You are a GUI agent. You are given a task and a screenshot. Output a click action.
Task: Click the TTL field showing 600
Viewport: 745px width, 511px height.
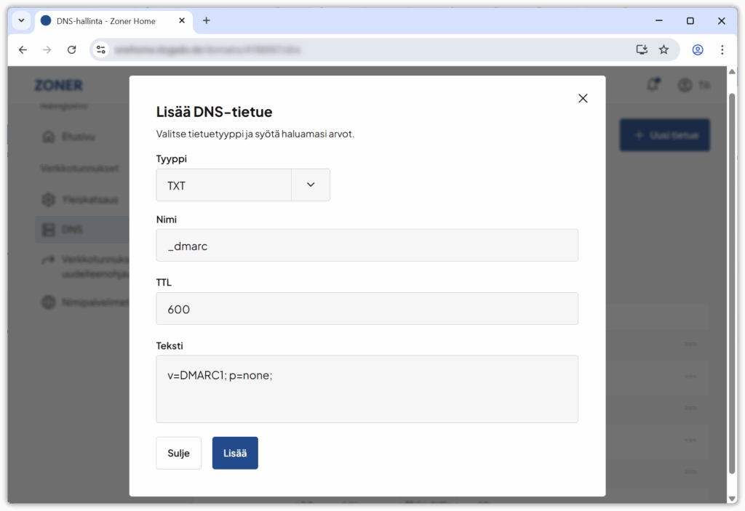point(367,309)
